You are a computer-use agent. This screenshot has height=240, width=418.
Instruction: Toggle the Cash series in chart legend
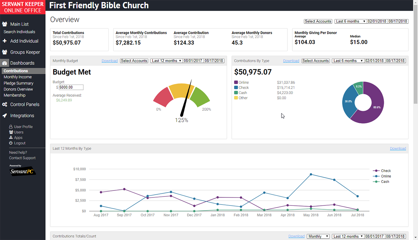click(x=381, y=181)
